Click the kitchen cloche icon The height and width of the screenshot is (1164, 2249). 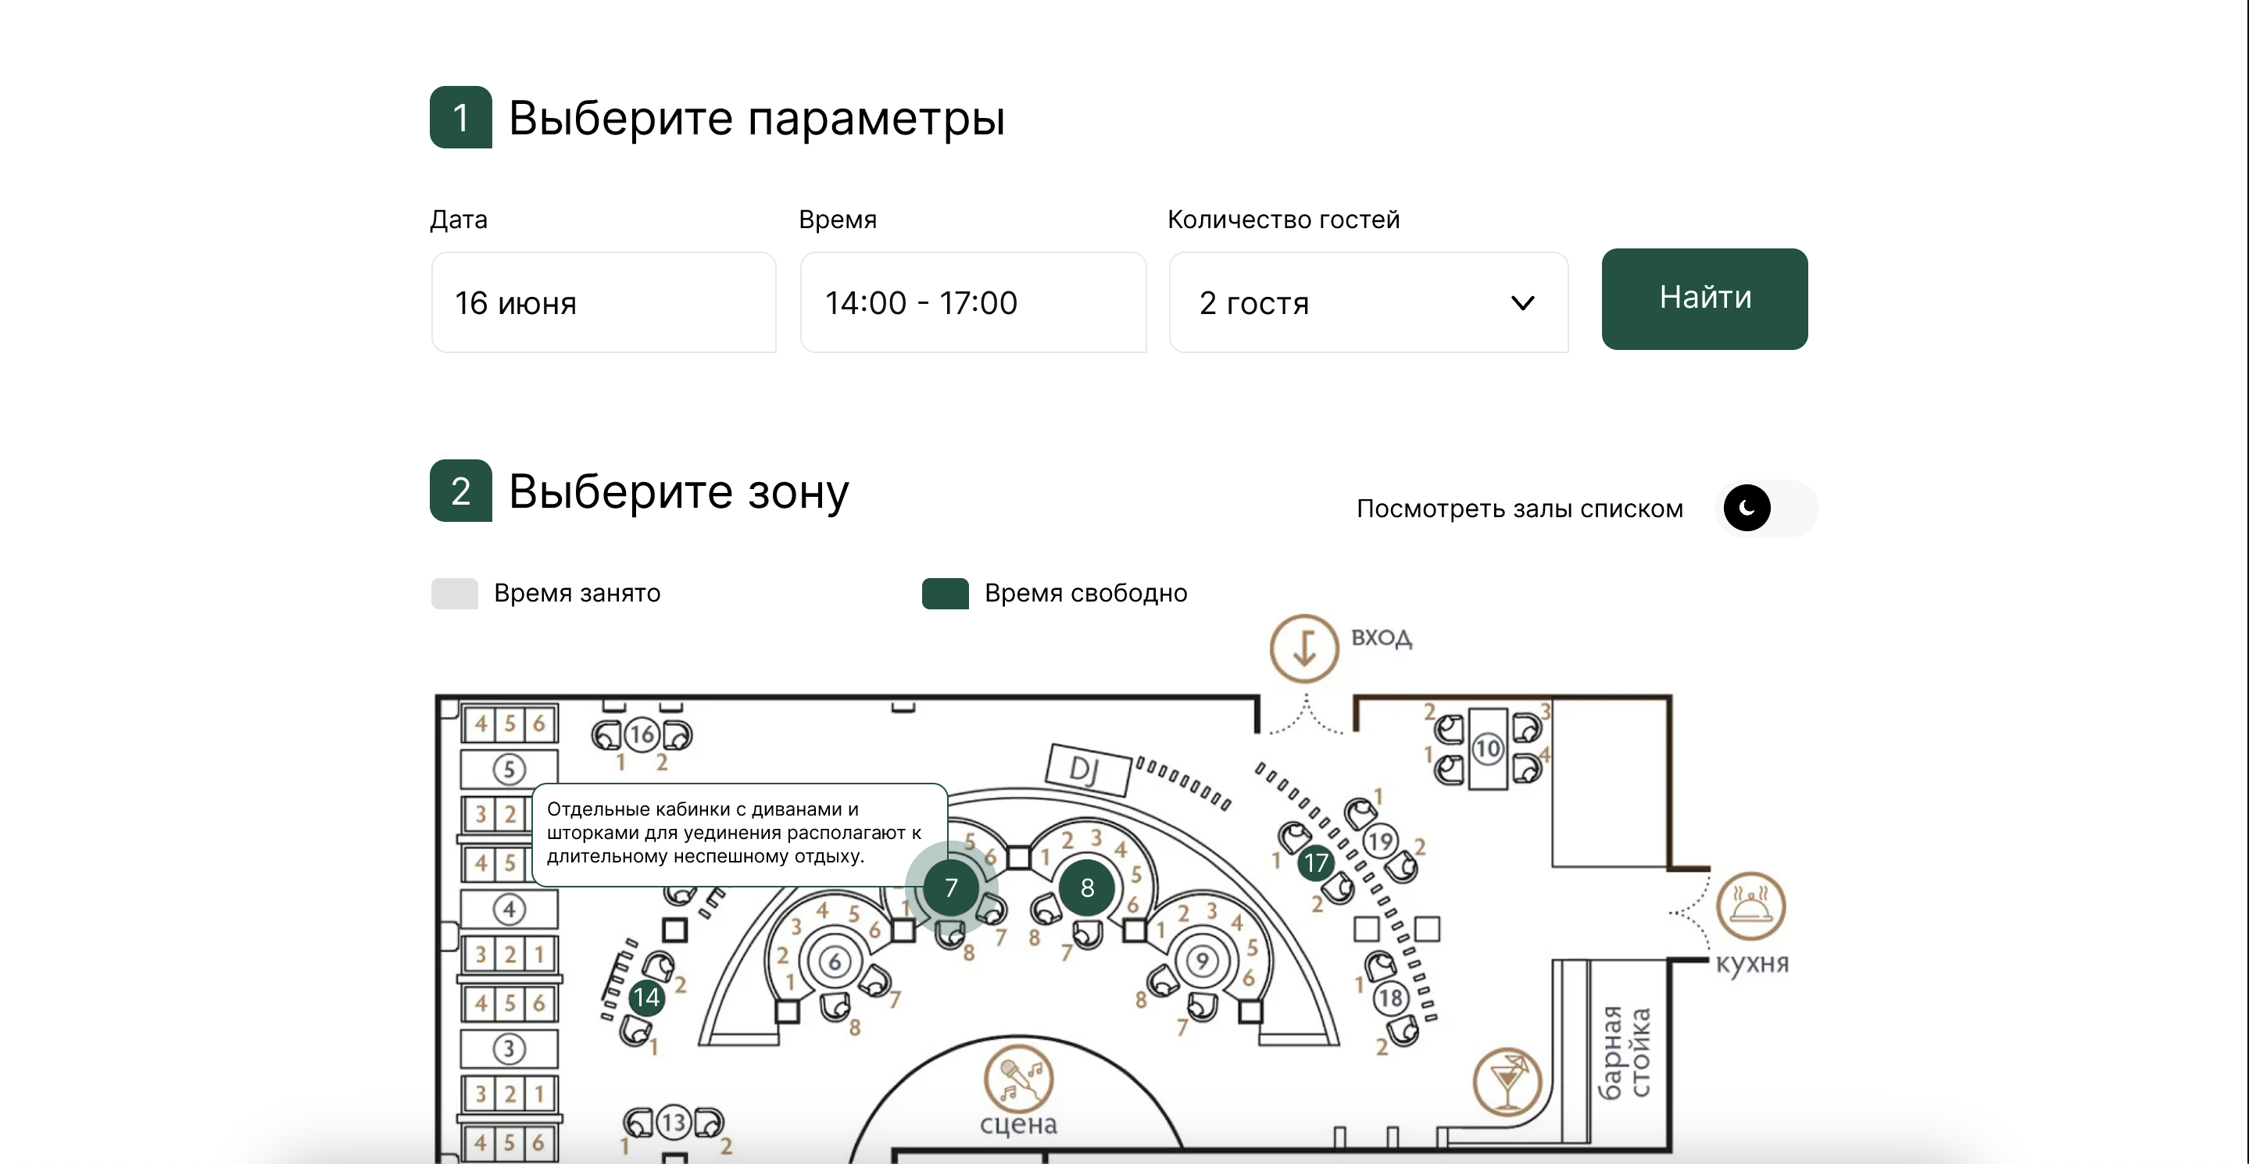click(1750, 907)
